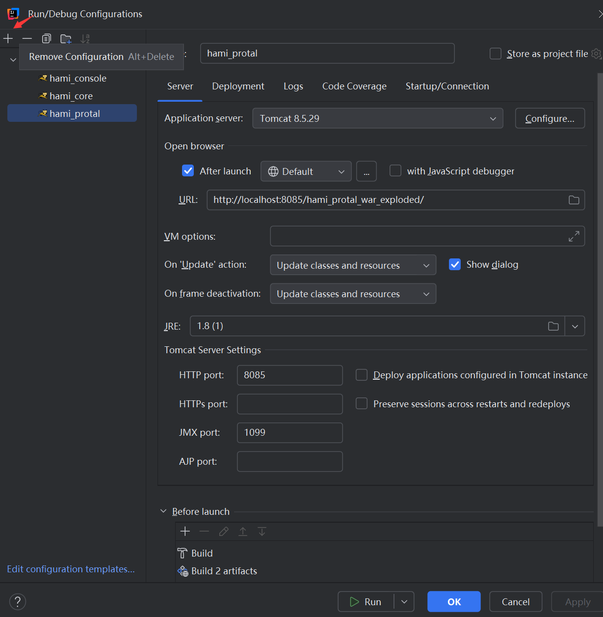Screen dimensions: 603x617
Task: Click the folder icon in the URL field
Action: (574, 200)
